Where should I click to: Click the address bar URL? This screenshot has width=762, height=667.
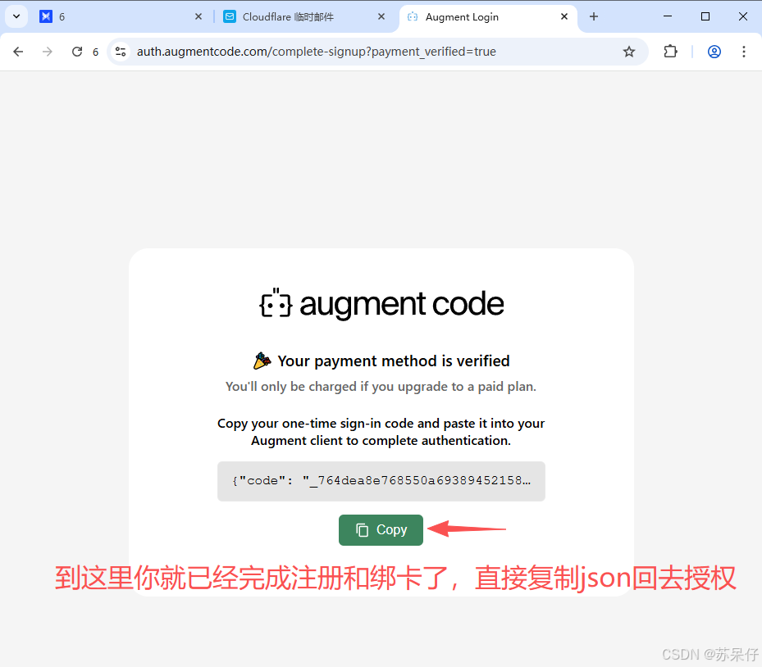(x=317, y=52)
